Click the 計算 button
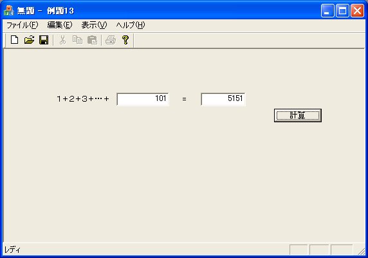The width and height of the screenshot is (368, 258). (x=298, y=115)
